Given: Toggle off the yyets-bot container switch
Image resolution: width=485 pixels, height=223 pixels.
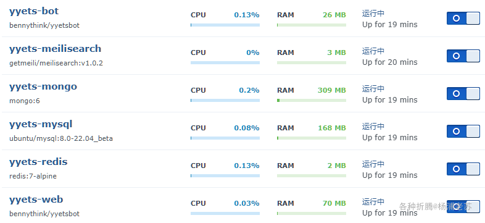Looking at the screenshot, I should coord(463,19).
